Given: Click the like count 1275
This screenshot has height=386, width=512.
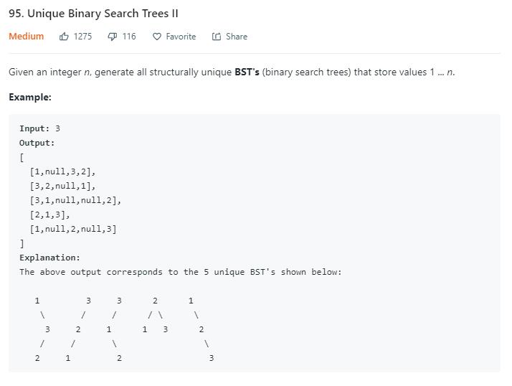Looking at the screenshot, I should pyautogui.click(x=83, y=37).
